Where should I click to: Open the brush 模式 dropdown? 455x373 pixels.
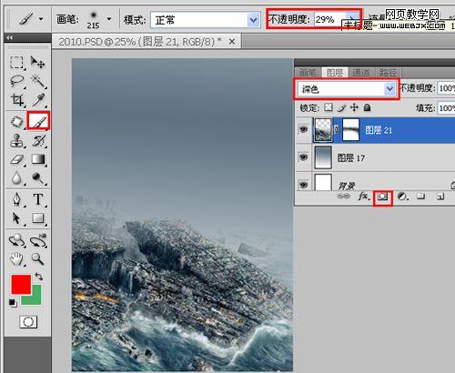(253, 20)
